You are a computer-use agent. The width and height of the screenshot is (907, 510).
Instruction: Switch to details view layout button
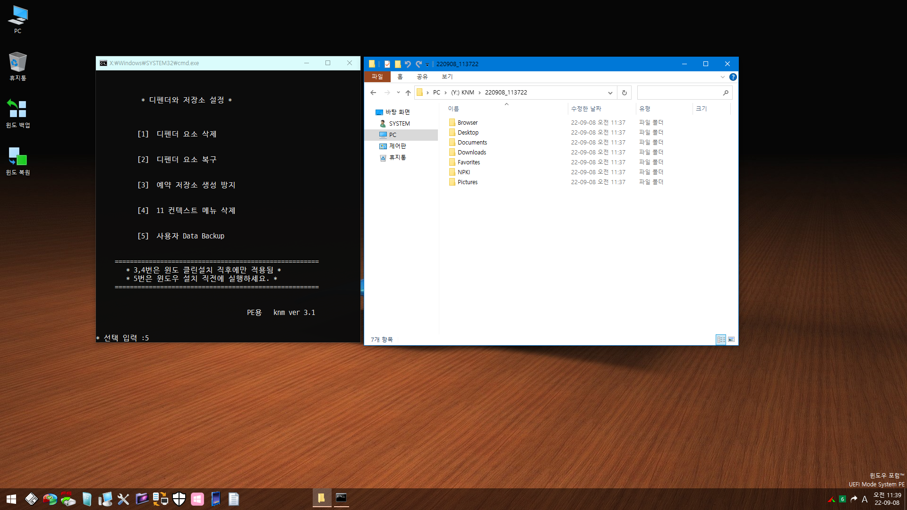point(721,340)
